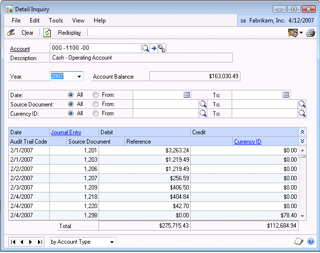Click the Source Document To input field
Screen dimensions: 320x253
coord(265,104)
